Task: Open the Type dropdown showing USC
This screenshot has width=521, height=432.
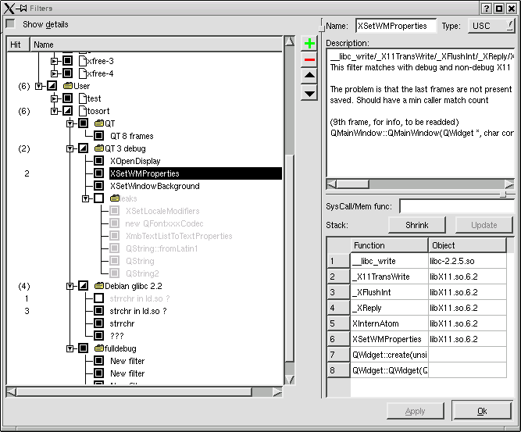Action: click(x=491, y=26)
